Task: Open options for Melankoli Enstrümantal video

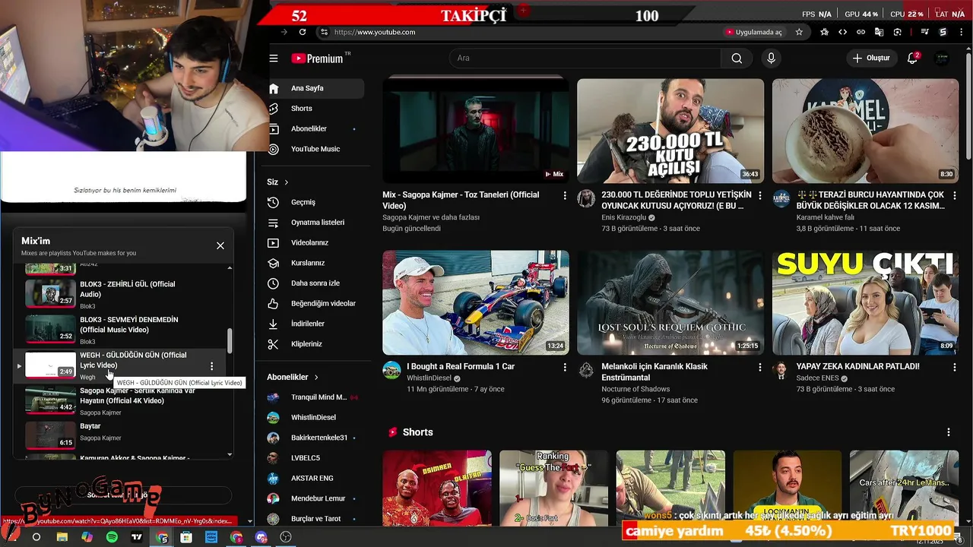Action: click(x=759, y=368)
